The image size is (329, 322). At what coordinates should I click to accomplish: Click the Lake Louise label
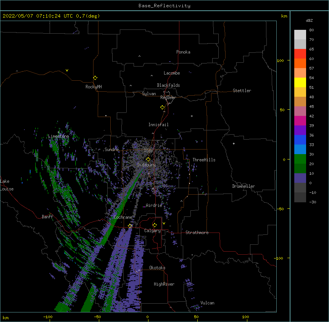(x=7, y=185)
